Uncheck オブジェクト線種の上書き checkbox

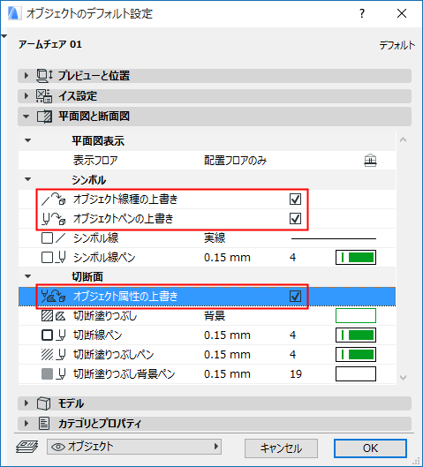pos(295,200)
